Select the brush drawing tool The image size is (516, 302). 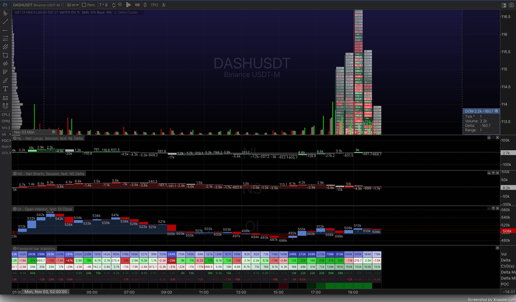[5, 80]
